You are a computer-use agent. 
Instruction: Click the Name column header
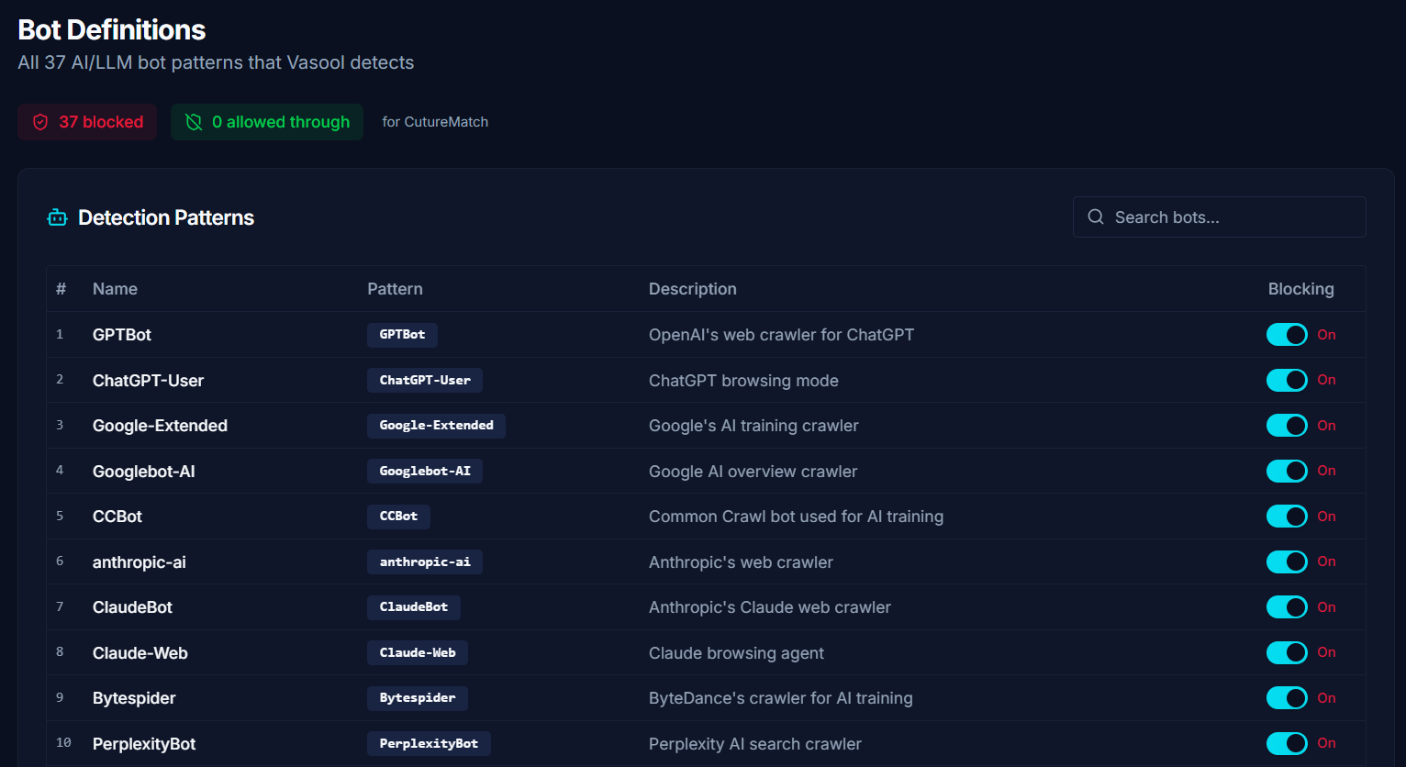(x=115, y=289)
